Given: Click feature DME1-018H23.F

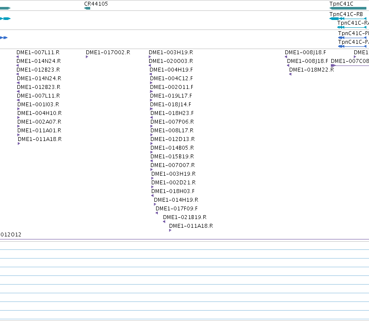Looking at the screenshot, I should (x=172, y=113).
